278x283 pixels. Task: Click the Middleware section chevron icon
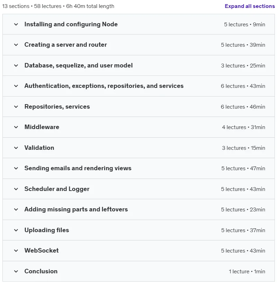(x=16, y=127)
